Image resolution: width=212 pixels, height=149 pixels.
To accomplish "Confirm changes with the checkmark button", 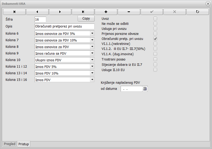I will click(x=152, y=12).
